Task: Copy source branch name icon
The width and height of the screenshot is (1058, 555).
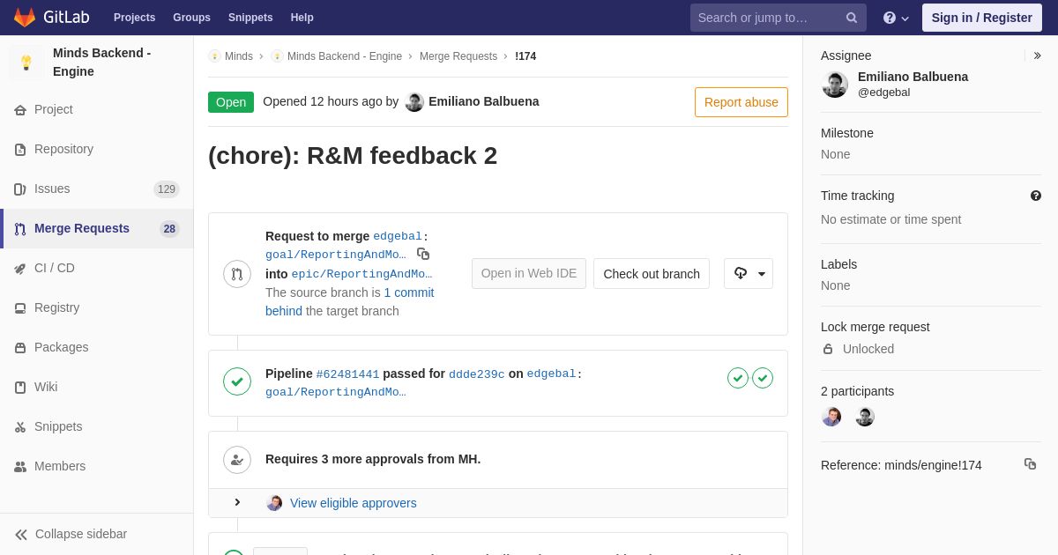Action: click(x=423, y=254)
